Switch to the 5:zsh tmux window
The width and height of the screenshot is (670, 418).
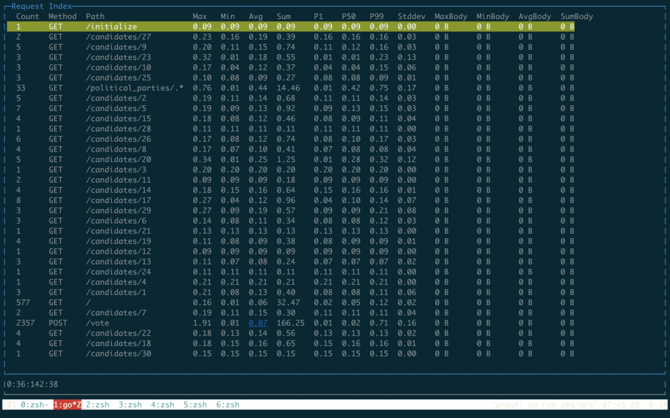(x=195, y=404)
